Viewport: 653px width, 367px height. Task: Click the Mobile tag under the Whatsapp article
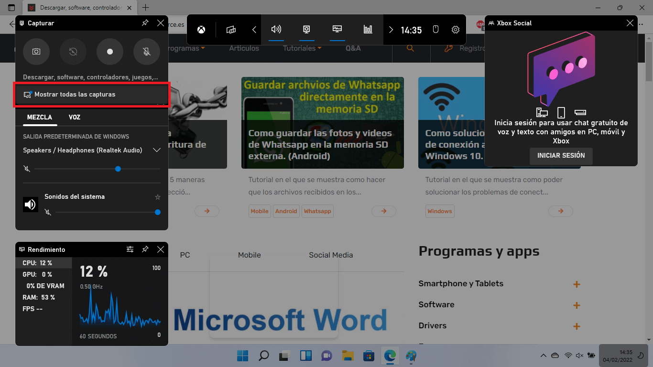click(260, 211)
